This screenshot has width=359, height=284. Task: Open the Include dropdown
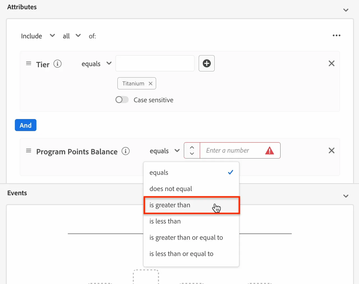tap(38, 36)
